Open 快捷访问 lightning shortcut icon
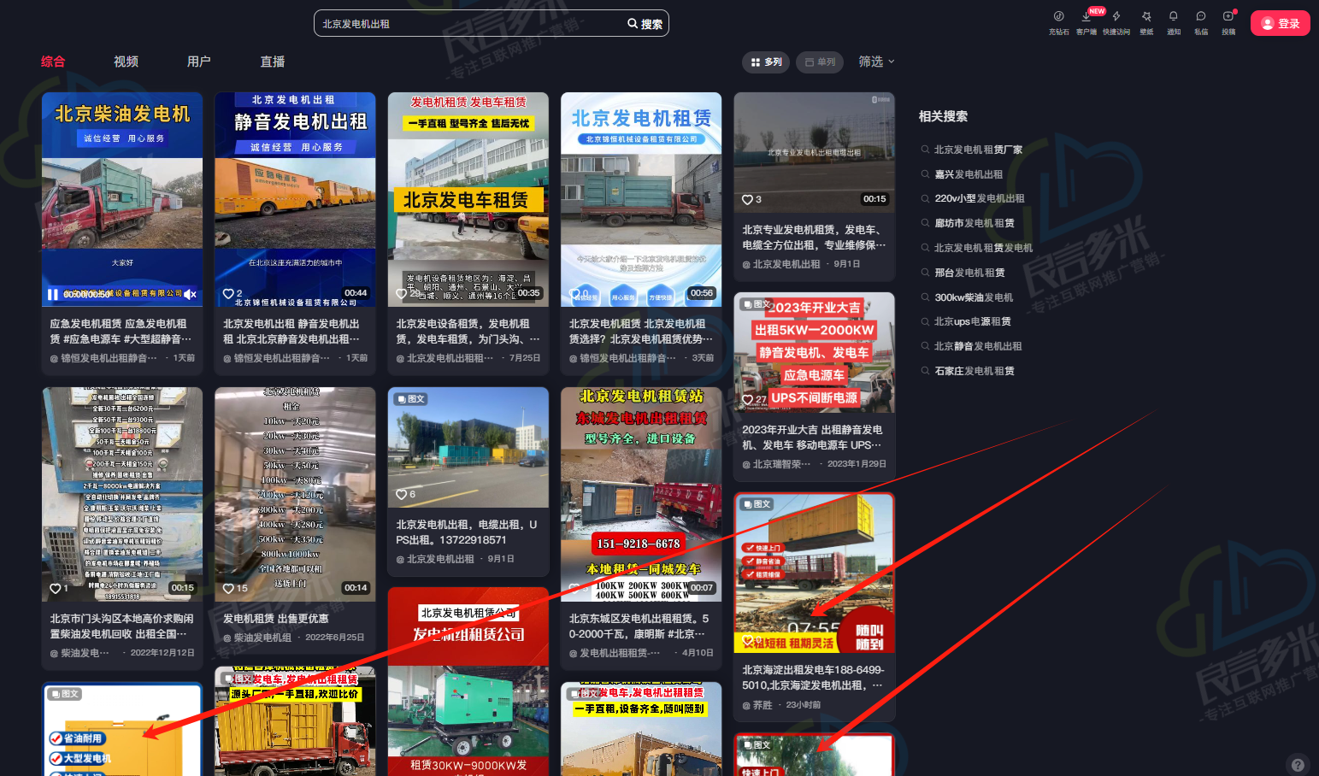Screen dimensions: 1319x776 [x=1116, y=17]
